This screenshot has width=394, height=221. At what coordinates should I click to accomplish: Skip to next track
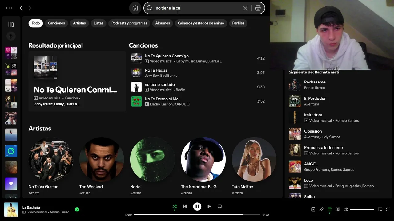209,207
